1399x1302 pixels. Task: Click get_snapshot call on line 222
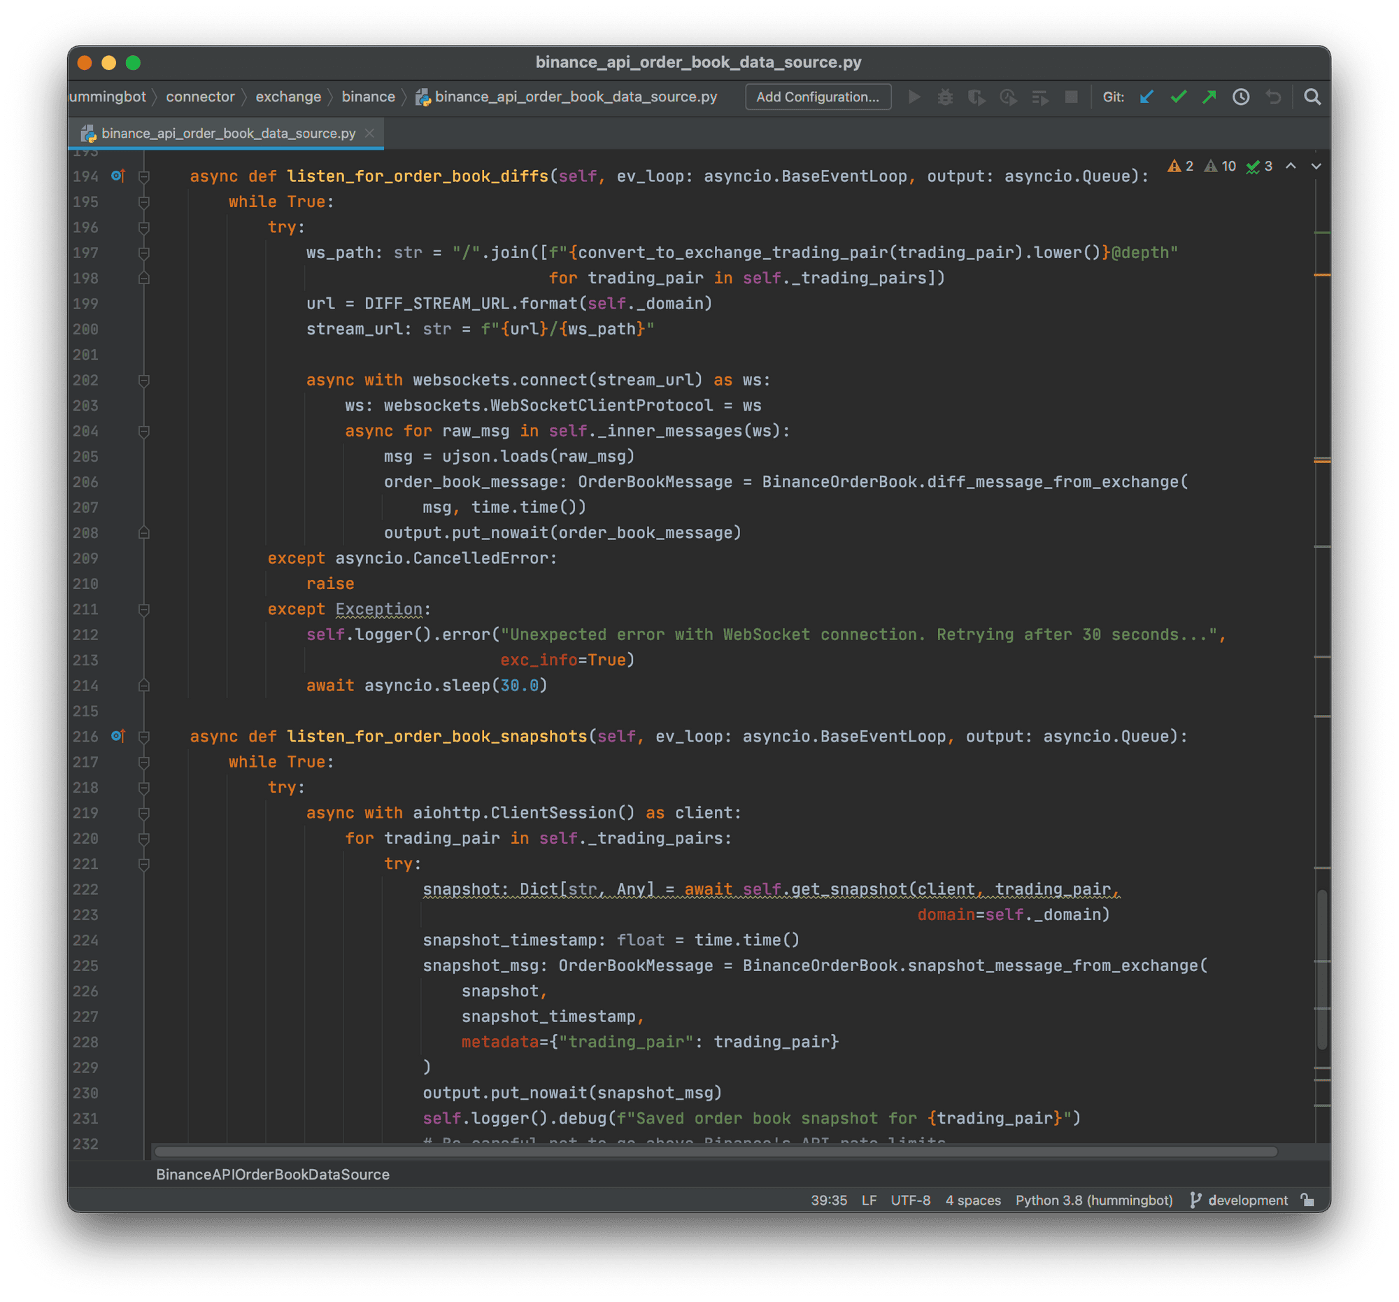[x=848, y=889]
